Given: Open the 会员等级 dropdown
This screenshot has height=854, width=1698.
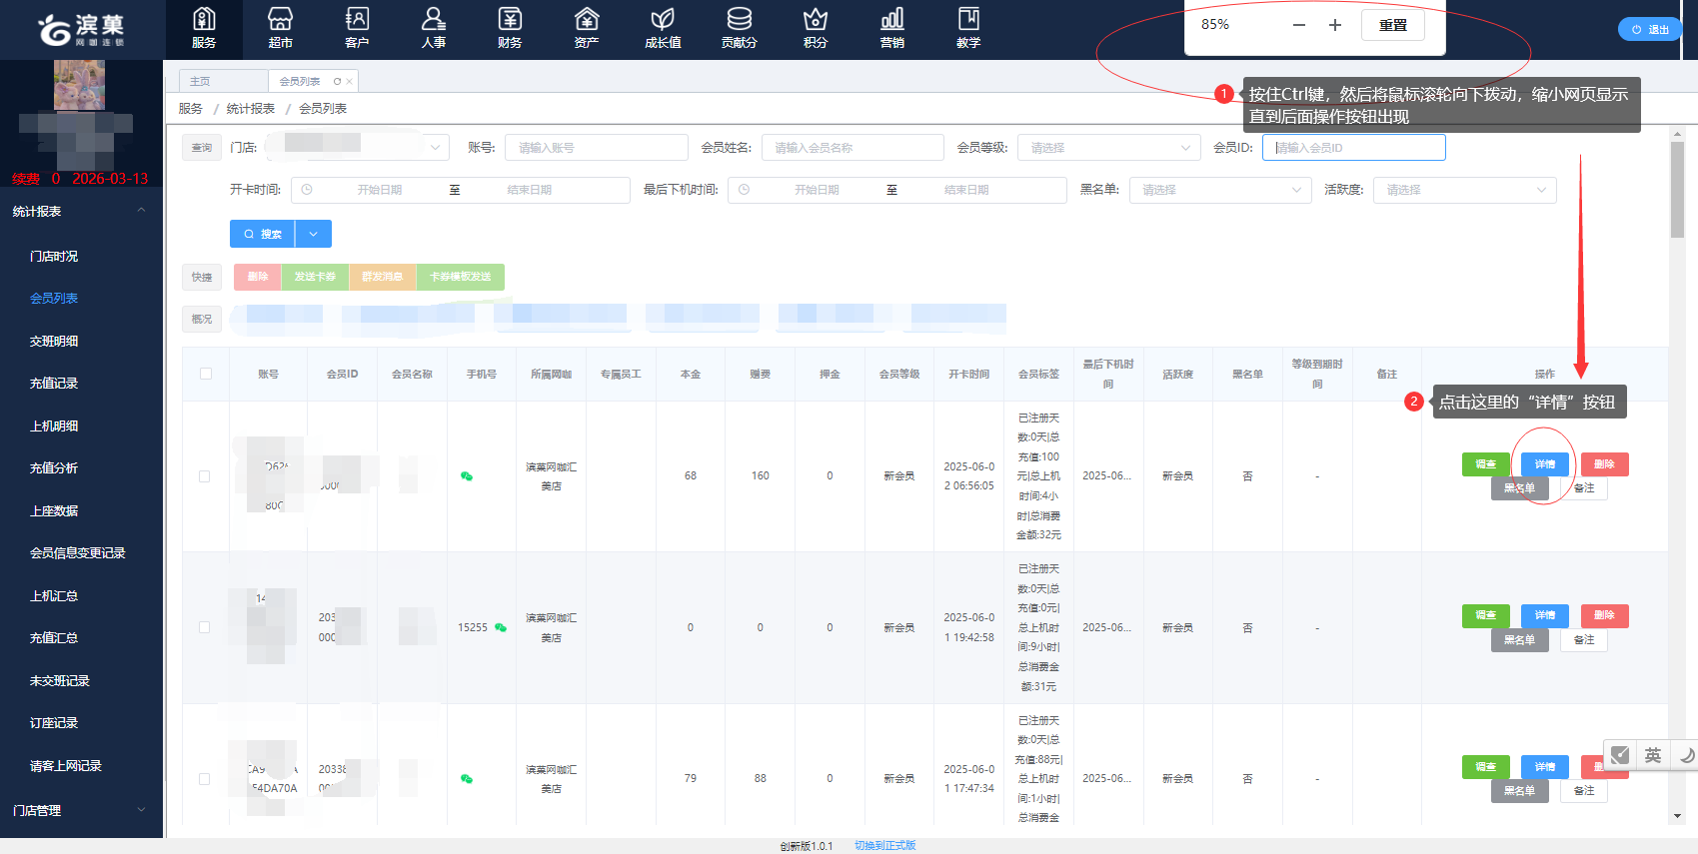Looking at the screenshot, I should coord(1109,148).
